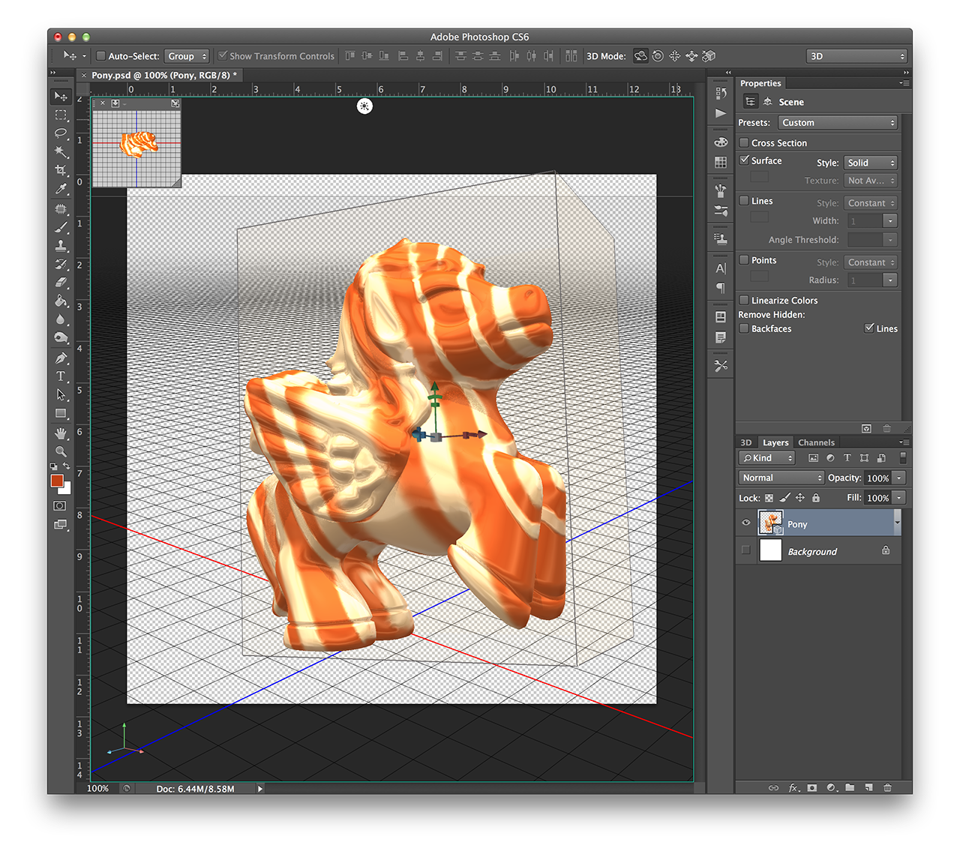Select the Hand tool
Image resolution: width=960 pixels, height=857 pixels.
[x=61, y=433]
